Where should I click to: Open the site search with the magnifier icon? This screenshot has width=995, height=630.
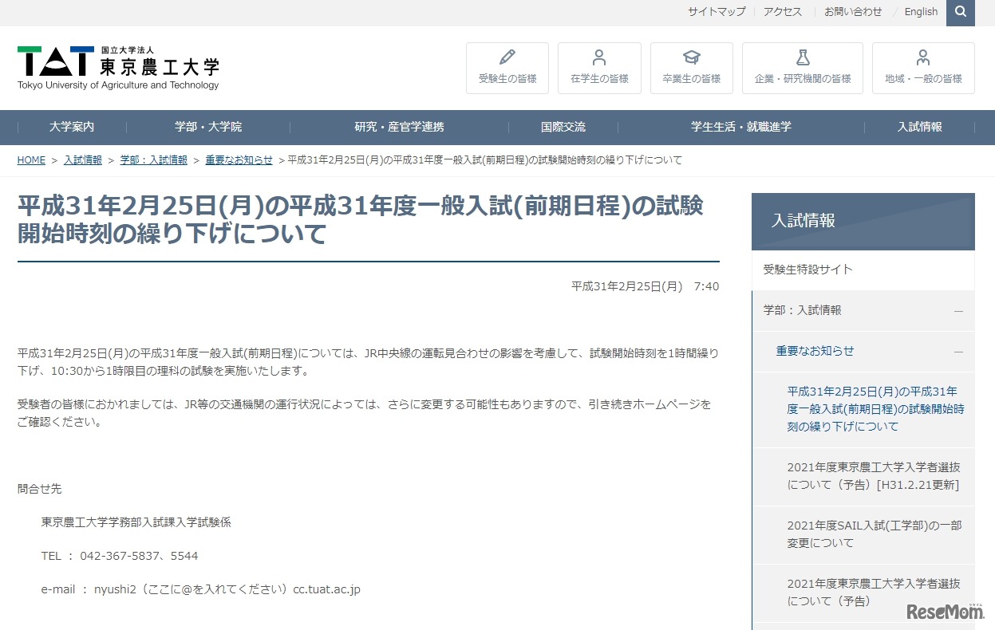tap(960, 13)
